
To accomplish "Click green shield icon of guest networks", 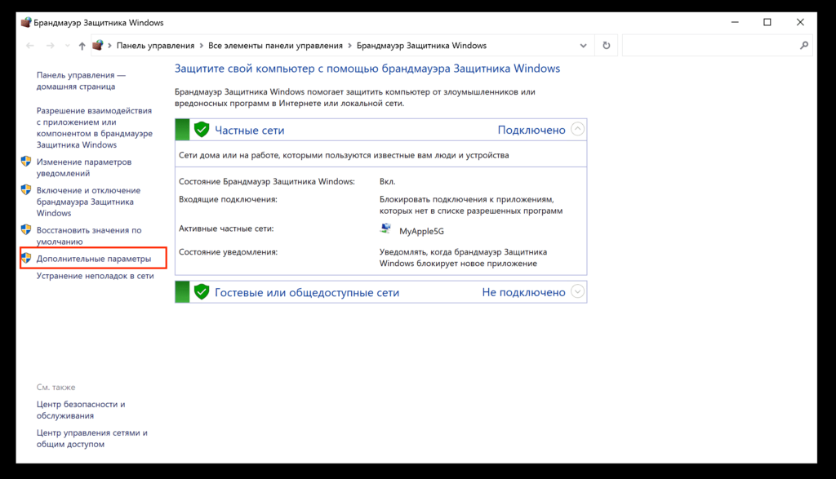I will [202, 292].
